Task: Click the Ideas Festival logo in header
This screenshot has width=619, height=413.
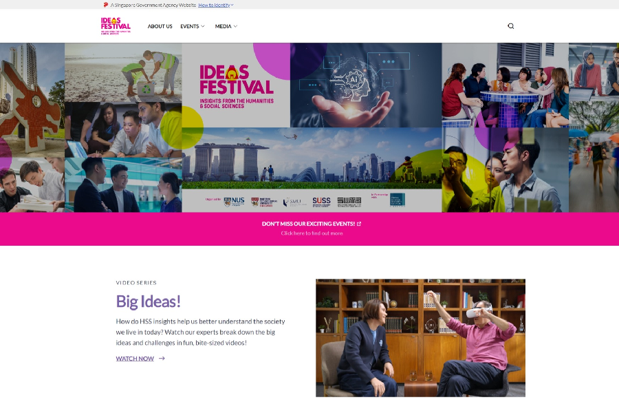Action: 116,26
